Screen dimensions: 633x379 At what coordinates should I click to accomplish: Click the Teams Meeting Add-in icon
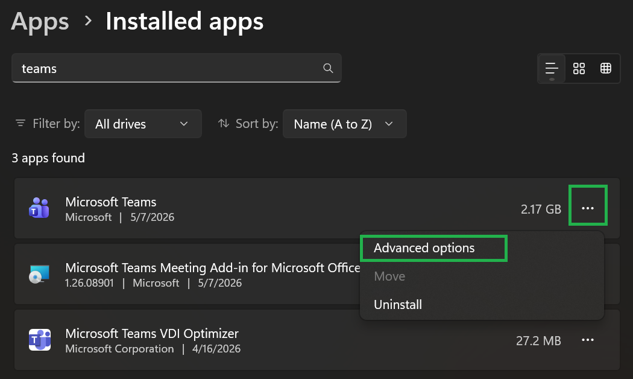39,274
